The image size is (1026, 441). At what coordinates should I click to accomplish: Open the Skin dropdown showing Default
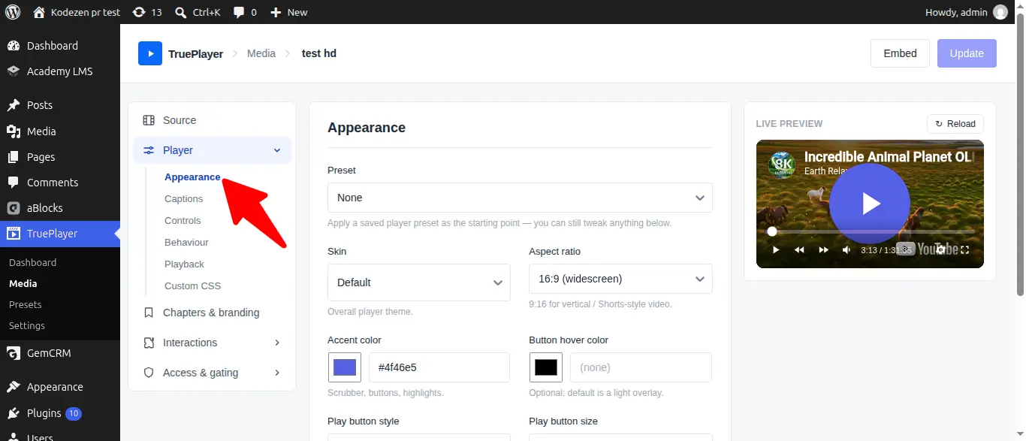(419, 282)
